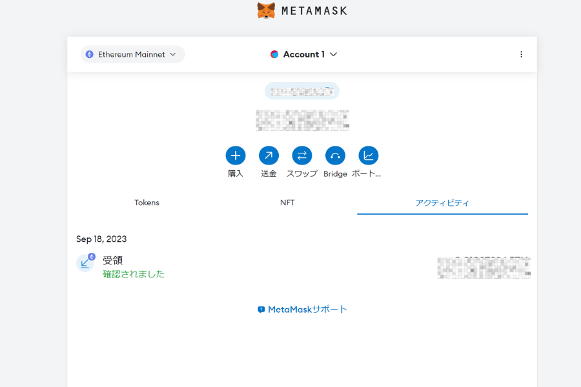Copy the blurred wallet address pill
This screenshot has height=387, width=581.
[x=301, y=91]
